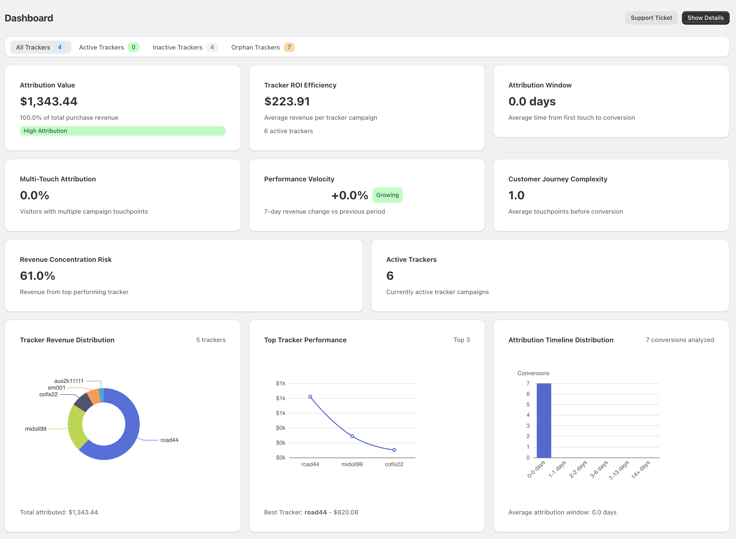Click the 0-0 days conversions bar

coord(544,420)
